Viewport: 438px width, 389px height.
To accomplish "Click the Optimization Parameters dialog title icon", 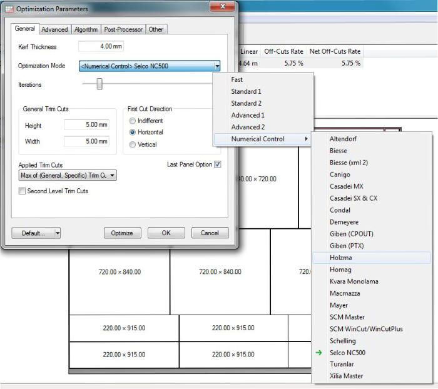I will [9, 9].
